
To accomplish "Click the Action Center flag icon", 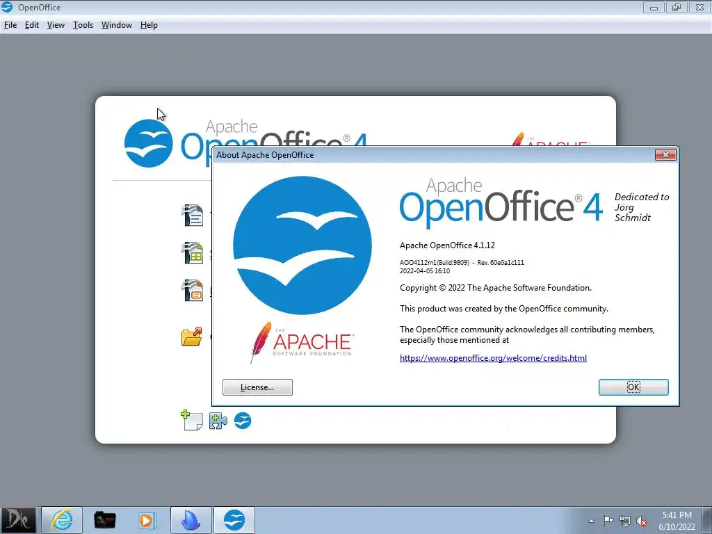I will point(608,520).
